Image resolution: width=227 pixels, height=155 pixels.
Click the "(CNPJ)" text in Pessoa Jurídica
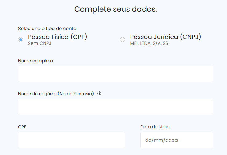[190, 37]
